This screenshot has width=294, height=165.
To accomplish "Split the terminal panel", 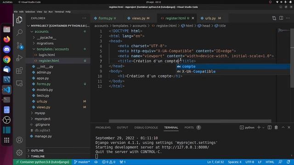I will [270, 127].
